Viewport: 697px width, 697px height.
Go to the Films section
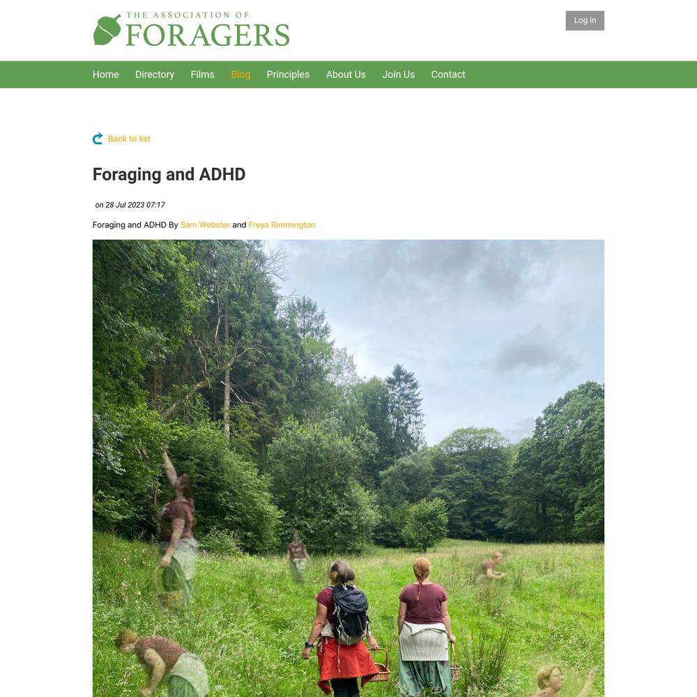[x=202, y=75]
